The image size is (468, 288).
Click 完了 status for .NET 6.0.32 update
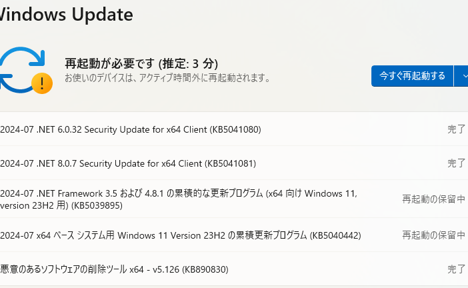click(x=457, y=129)
